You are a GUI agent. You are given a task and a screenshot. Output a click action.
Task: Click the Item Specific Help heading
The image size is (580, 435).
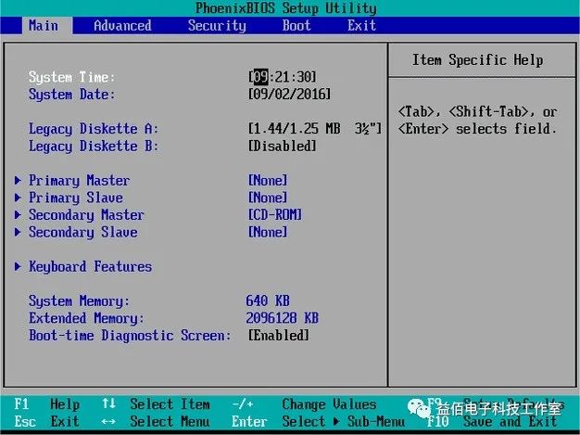click(x=477, y=59)
